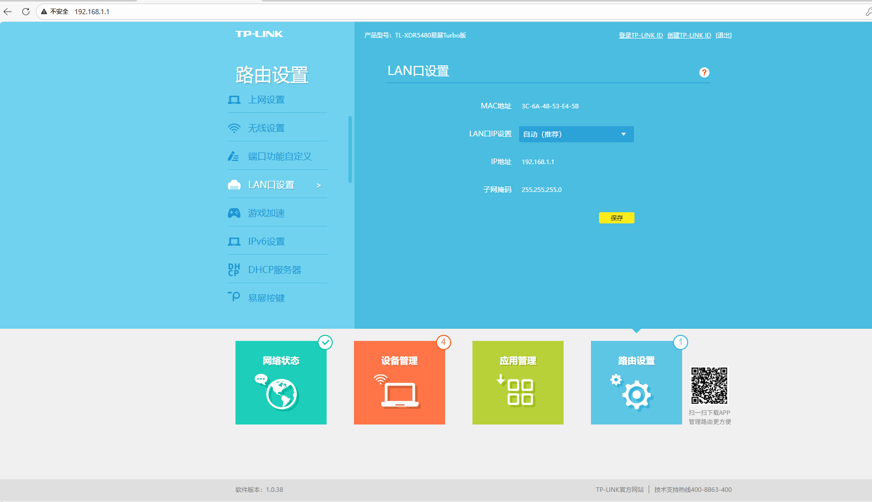Click the LAN port settings router icon
This screenshot has width=872, height=502.
[234, 185]
